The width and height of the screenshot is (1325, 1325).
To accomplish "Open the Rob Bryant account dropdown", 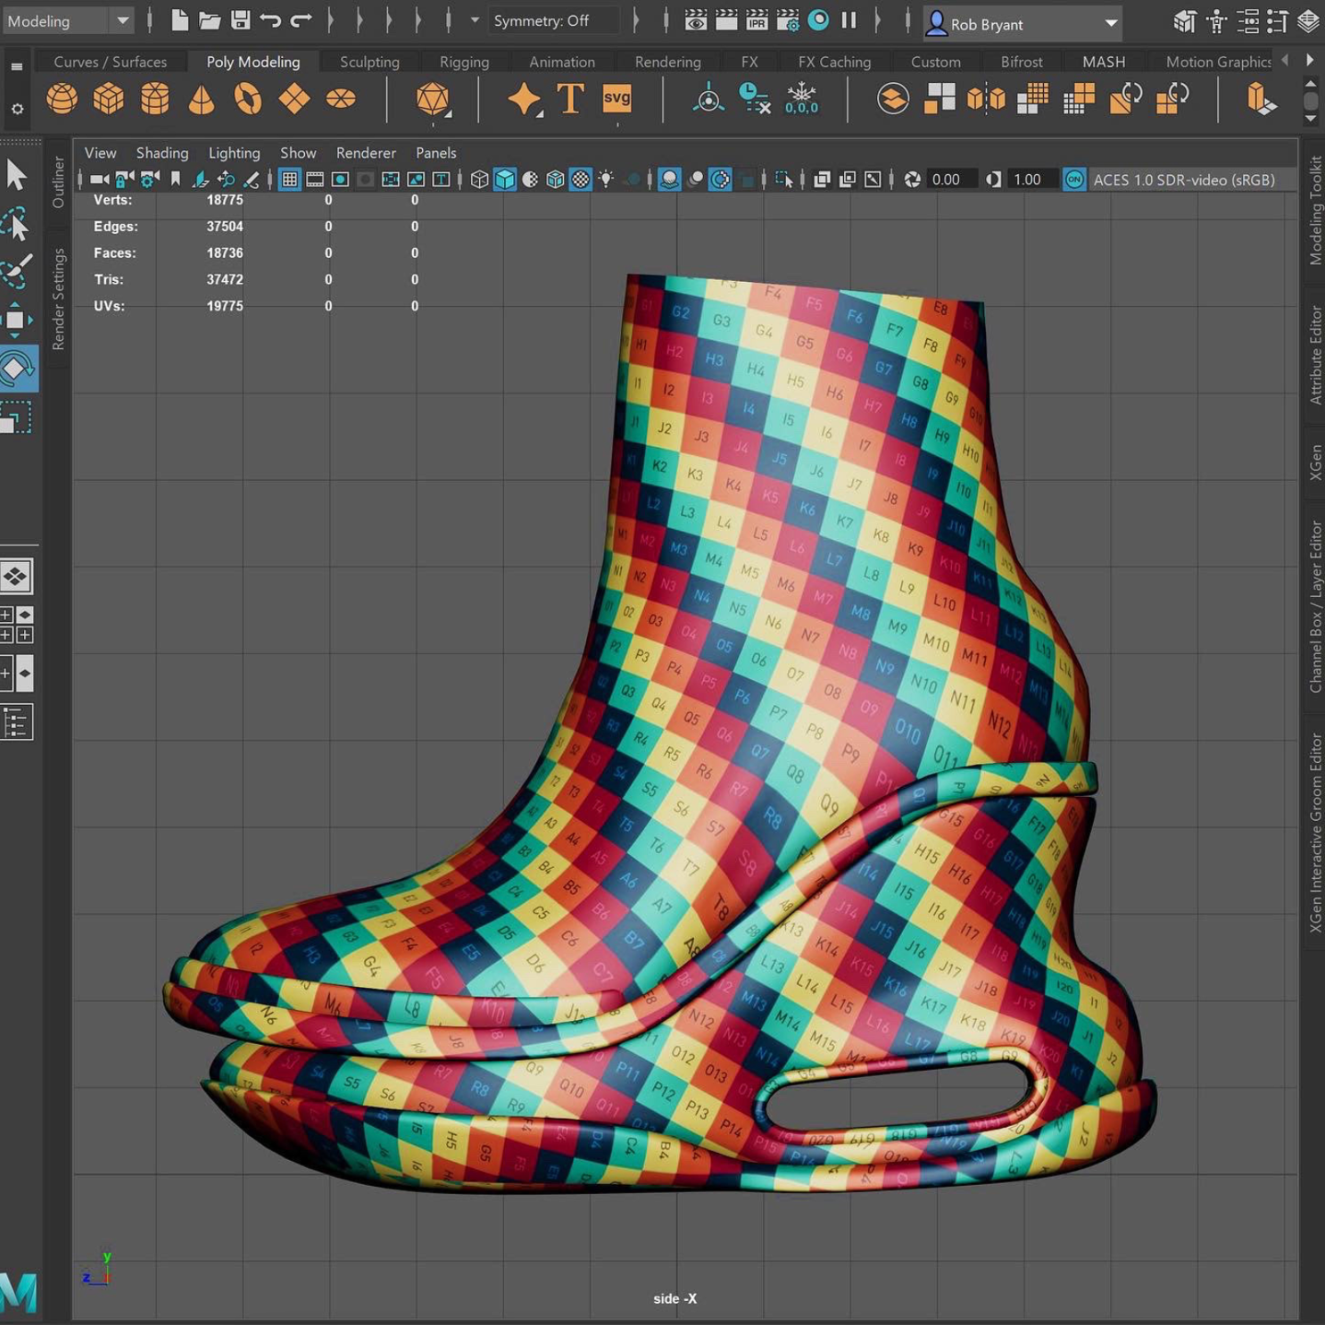I will 1022,24.
